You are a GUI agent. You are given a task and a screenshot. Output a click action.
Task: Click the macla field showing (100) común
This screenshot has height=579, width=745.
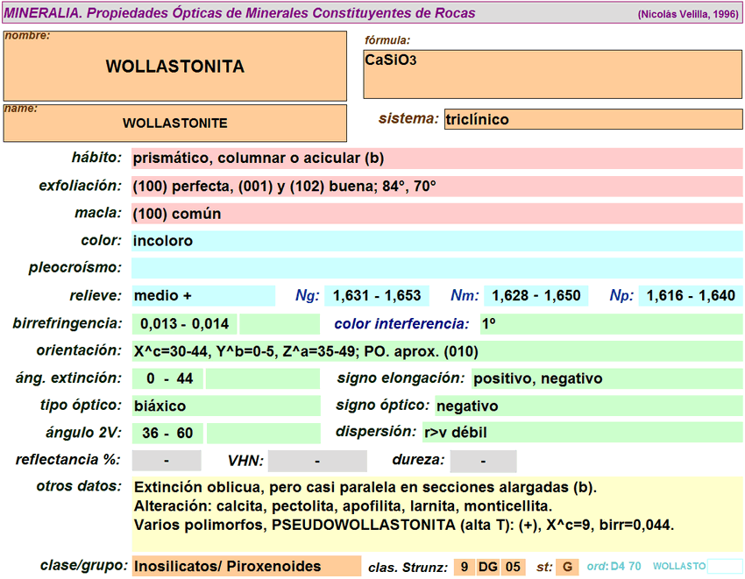point(436,214)
